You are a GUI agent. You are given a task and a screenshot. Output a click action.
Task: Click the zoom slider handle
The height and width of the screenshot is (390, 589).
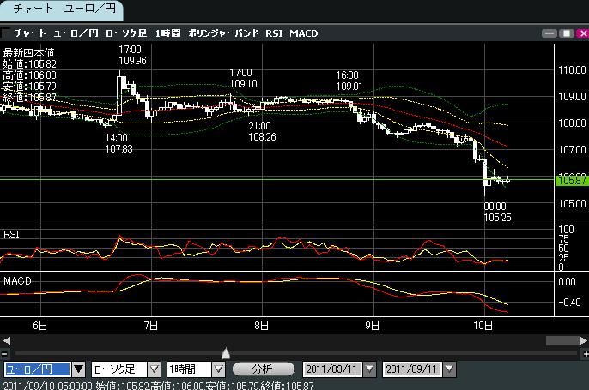click(226, 352)
